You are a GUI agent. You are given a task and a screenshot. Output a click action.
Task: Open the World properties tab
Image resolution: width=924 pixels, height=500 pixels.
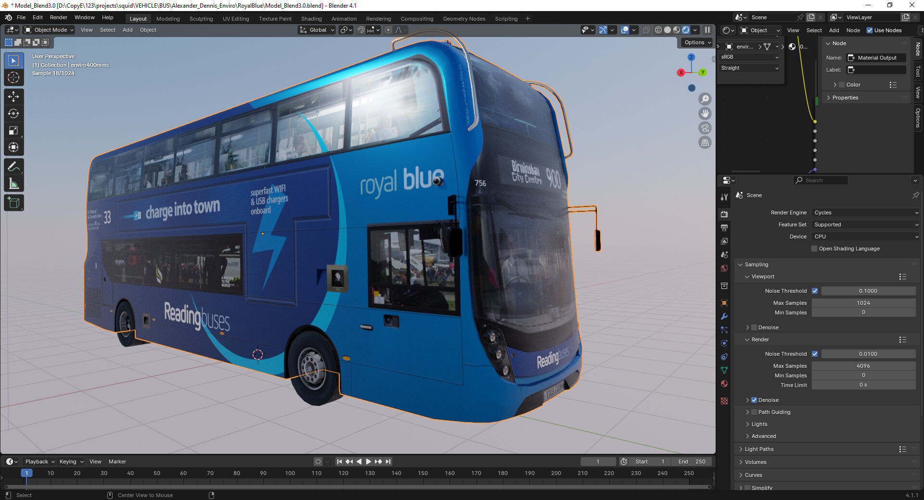[724, 268]
